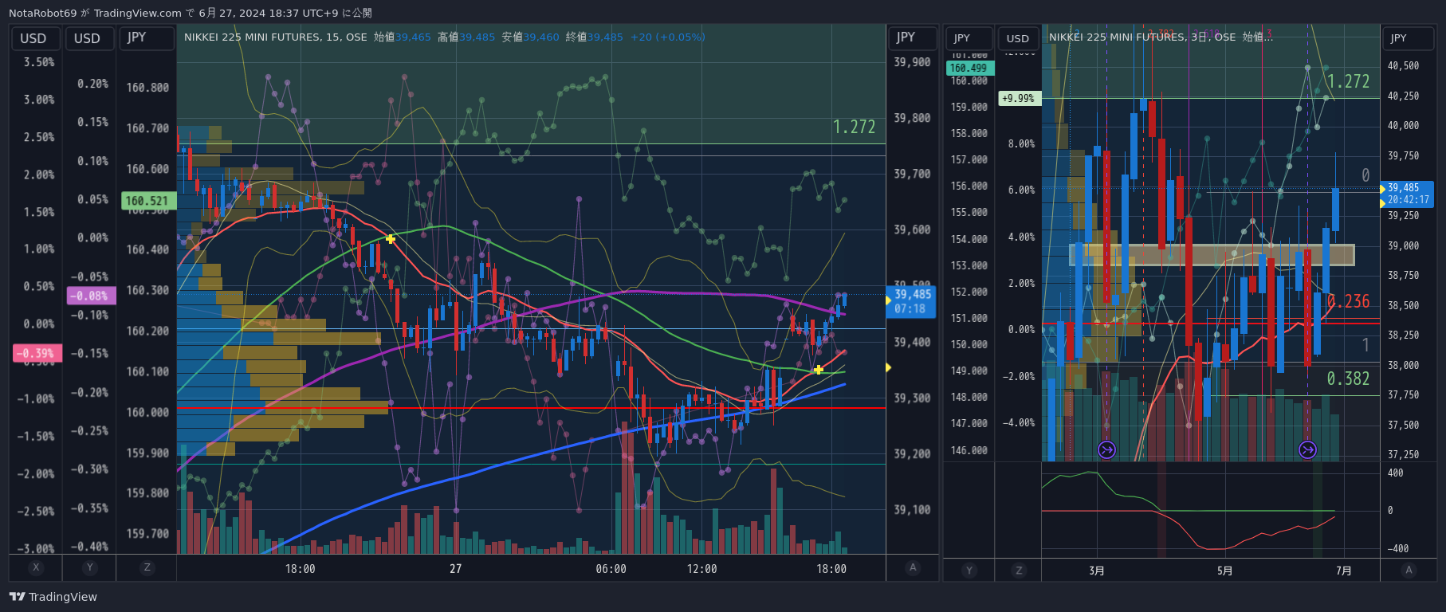Click the 1.272 Fibonacci label in right chart
Viewport: 1446px width, 612px height.
pyautogui.click(x=1348, y=81)
